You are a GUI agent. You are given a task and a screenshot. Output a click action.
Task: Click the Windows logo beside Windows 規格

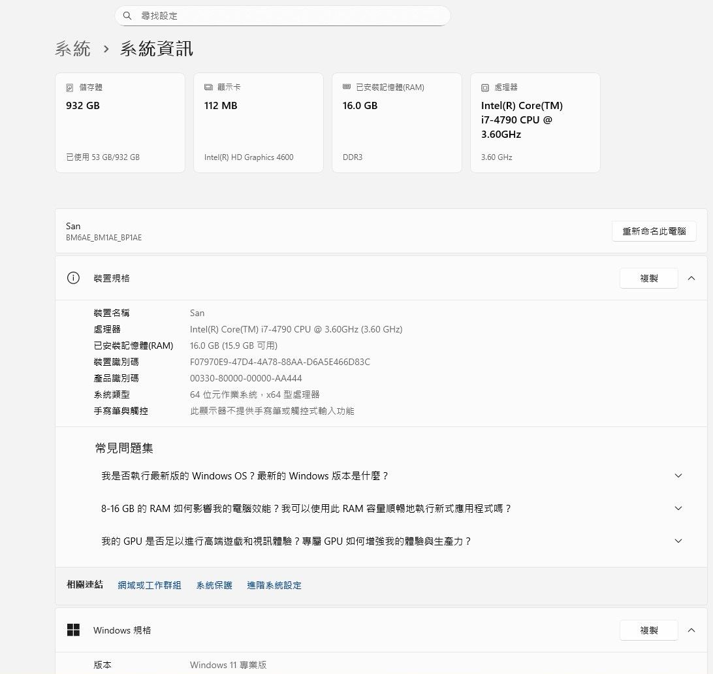point(73,630)
